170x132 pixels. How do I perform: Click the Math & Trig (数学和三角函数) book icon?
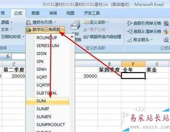click(x=29, y=30)
